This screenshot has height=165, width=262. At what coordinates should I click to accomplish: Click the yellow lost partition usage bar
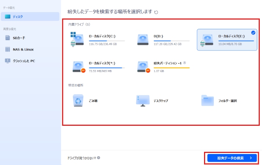pos(172,68)
